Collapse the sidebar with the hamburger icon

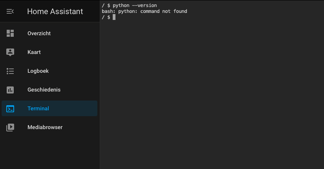10,11
